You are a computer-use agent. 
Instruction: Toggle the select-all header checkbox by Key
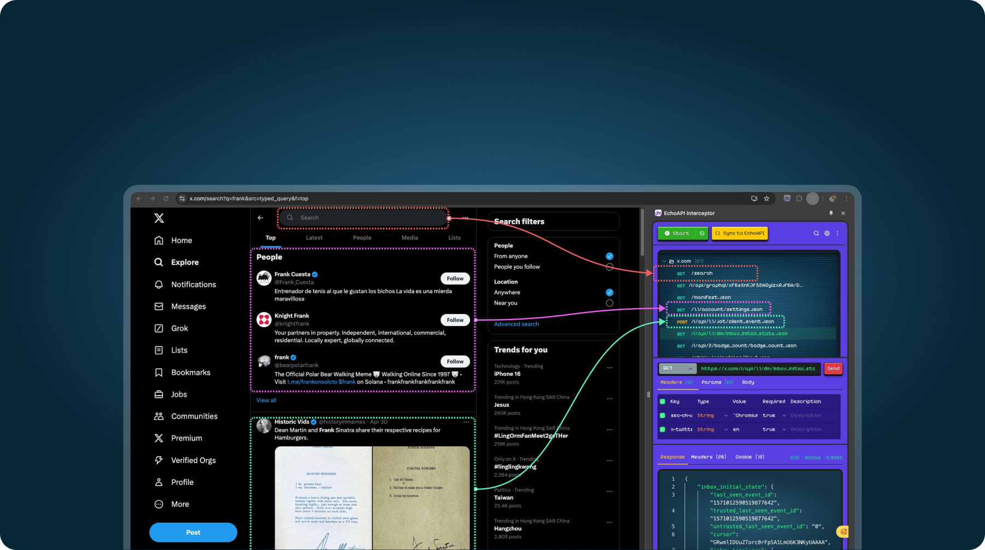663,402
